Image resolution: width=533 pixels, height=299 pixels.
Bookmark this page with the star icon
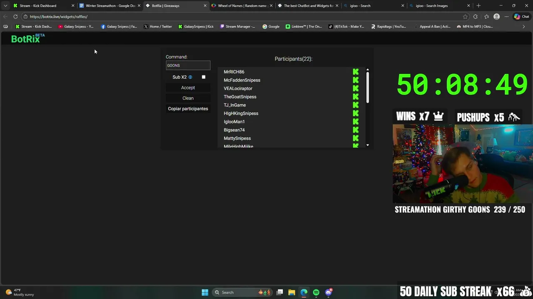(x=465, y=17)
